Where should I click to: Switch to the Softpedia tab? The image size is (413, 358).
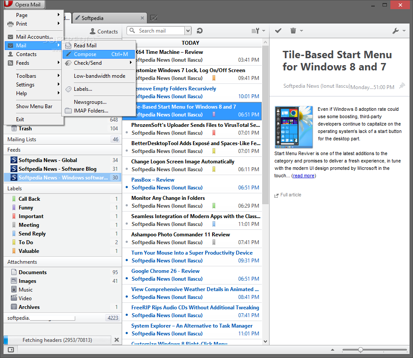(109, 18)
